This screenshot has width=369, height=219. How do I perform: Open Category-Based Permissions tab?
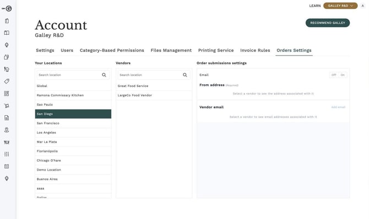click(112, 50)
